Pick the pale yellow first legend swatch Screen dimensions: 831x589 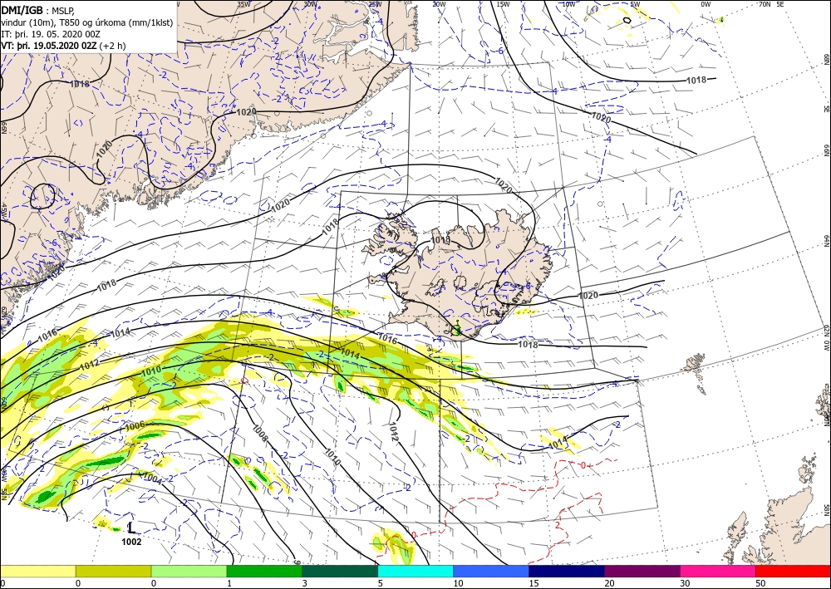[37, 571]
